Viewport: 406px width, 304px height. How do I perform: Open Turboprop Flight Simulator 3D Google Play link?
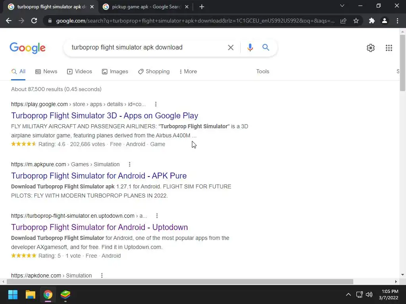105,116
